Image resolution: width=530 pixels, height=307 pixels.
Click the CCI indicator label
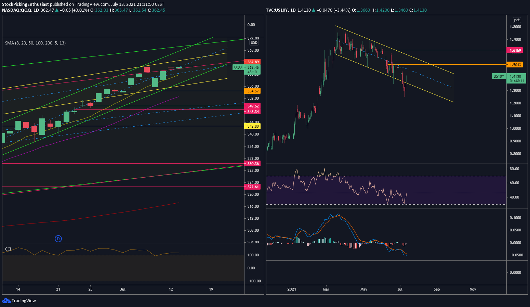click(x=8, y=249)
